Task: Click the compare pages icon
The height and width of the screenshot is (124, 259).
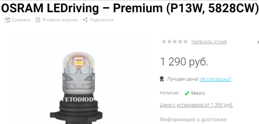Action: click(7, 20)
